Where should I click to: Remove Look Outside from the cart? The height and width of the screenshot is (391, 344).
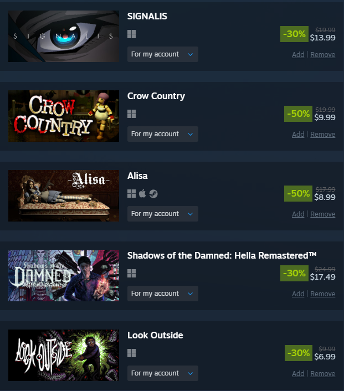point(322,374)
